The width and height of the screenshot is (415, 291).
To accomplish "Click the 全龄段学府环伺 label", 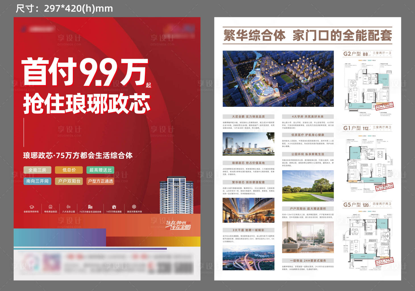I will tap(31, 212).
